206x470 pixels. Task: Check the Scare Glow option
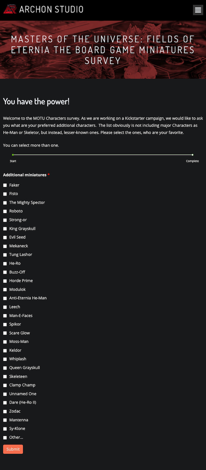(x=5, y=333)
